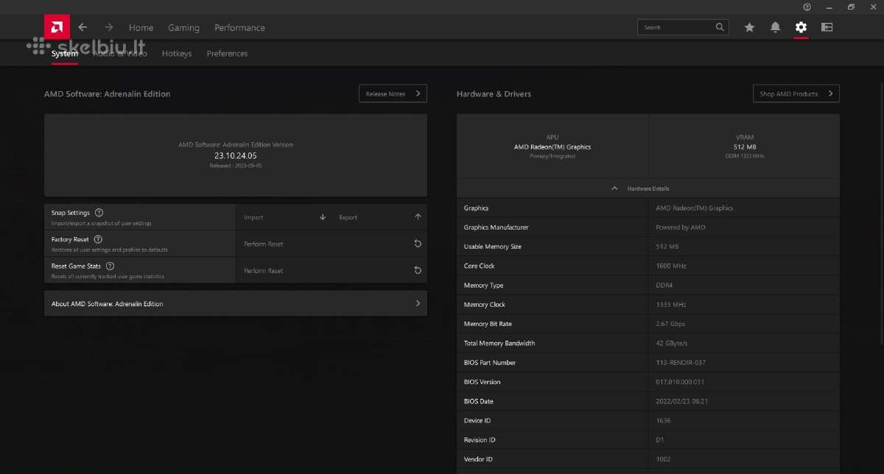Click Snap Settings help icon
This screenshot has height=474, width=884.
click(x=99, y=212)
